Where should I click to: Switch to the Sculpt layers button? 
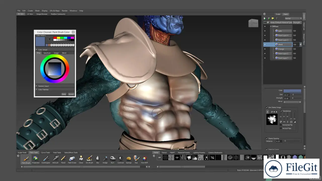click(278, 14)
